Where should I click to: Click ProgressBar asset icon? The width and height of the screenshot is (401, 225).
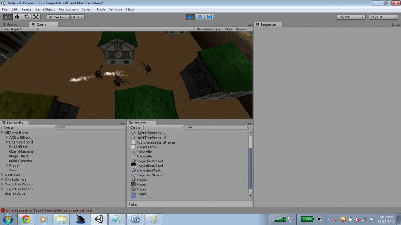(x=133, y=147)
